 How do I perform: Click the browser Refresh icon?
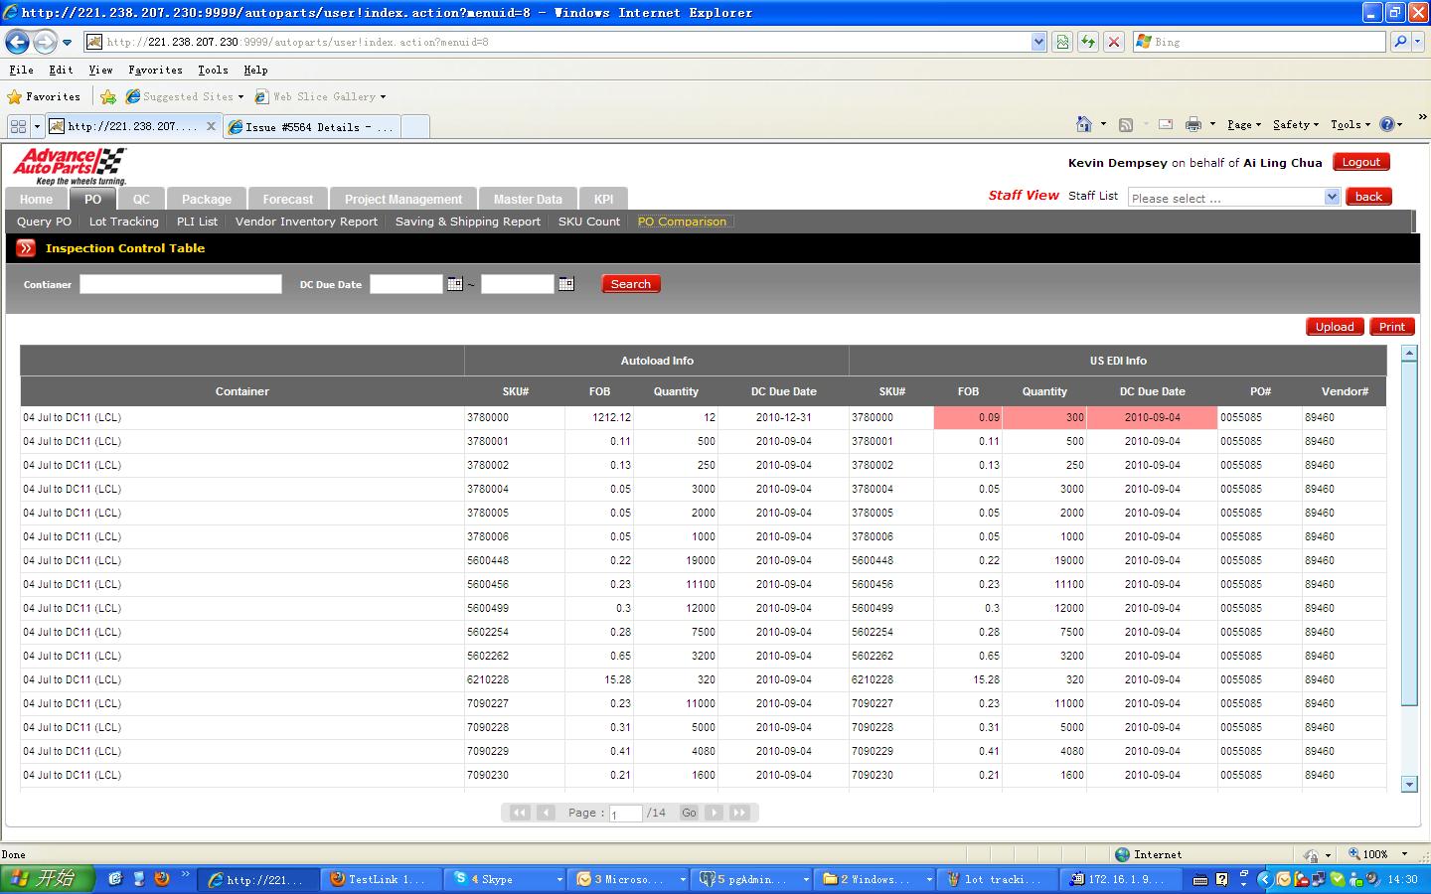(1088, 42)
